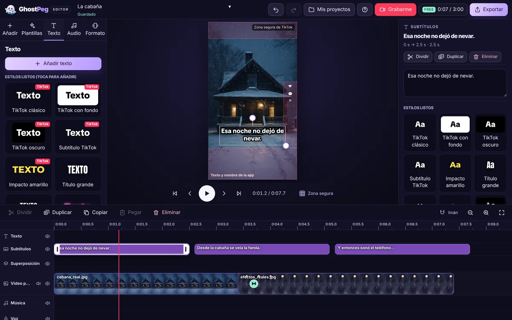Fit the timeline to screen
Viewport: 512px width, 320px height.
(502, 212)
